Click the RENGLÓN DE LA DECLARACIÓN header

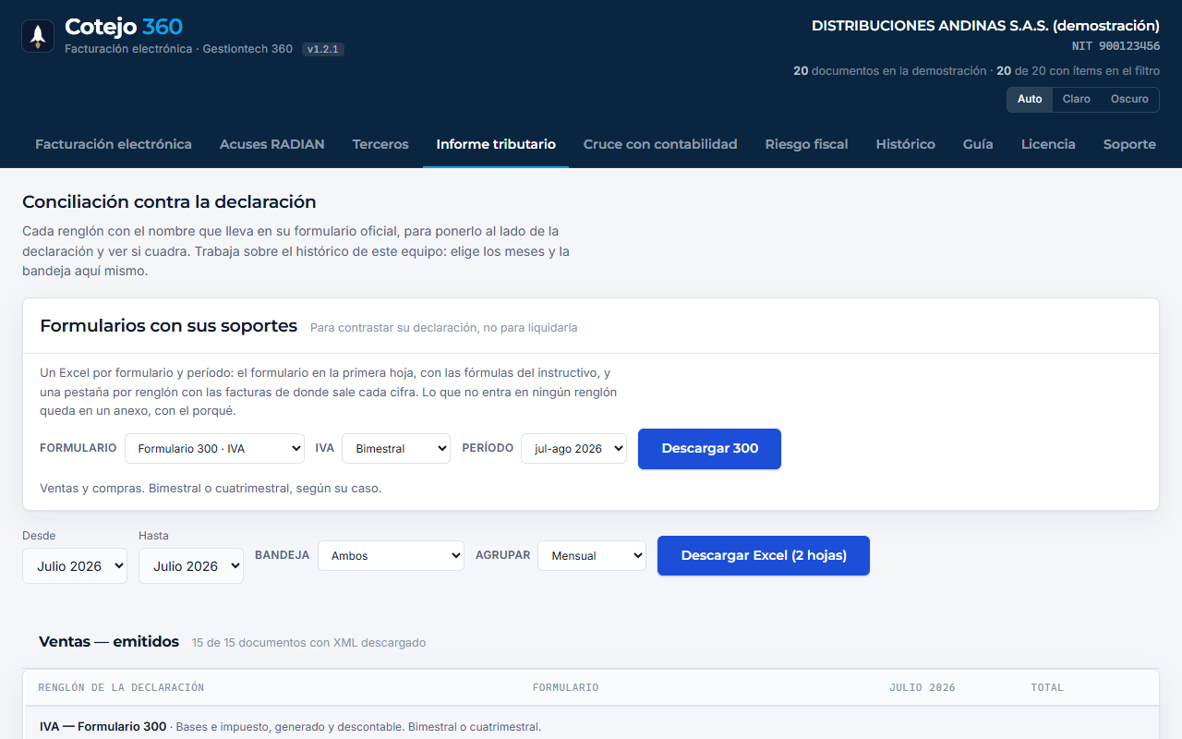tap(121, 687)
